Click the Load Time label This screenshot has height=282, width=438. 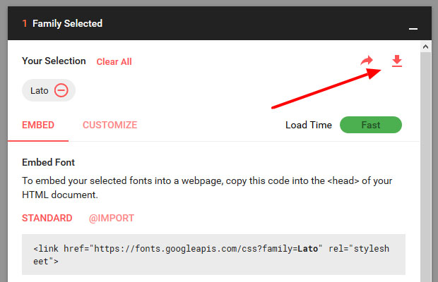pos(308,125)
